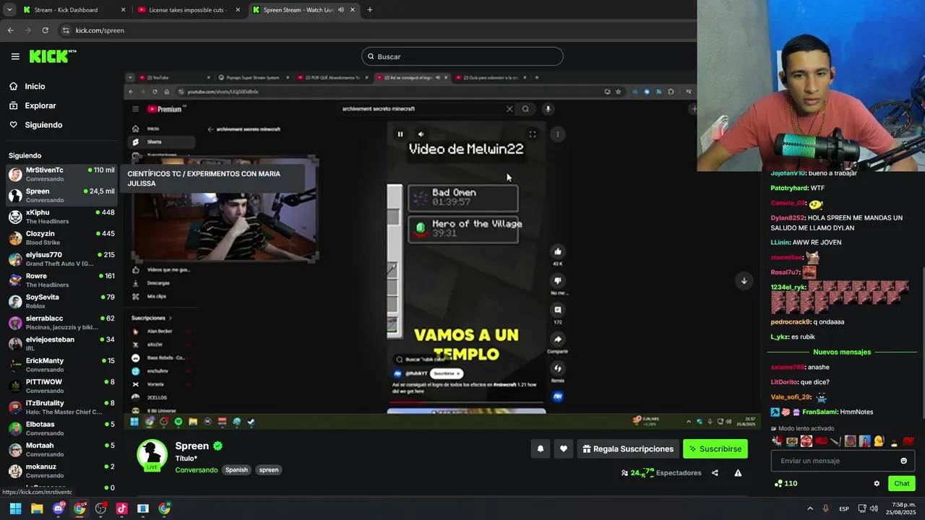Viewport: 925px width, 520px height.
Task: Select the Spreen Stream - Watch Live tab
Action: pos(304,10)
